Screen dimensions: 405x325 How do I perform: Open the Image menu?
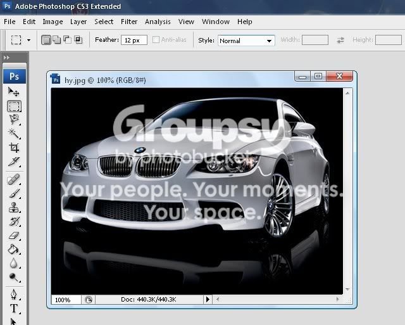(x=53, y=22)
